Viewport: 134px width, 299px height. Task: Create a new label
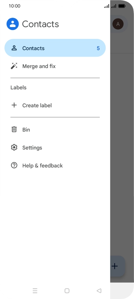pos(55,105)
